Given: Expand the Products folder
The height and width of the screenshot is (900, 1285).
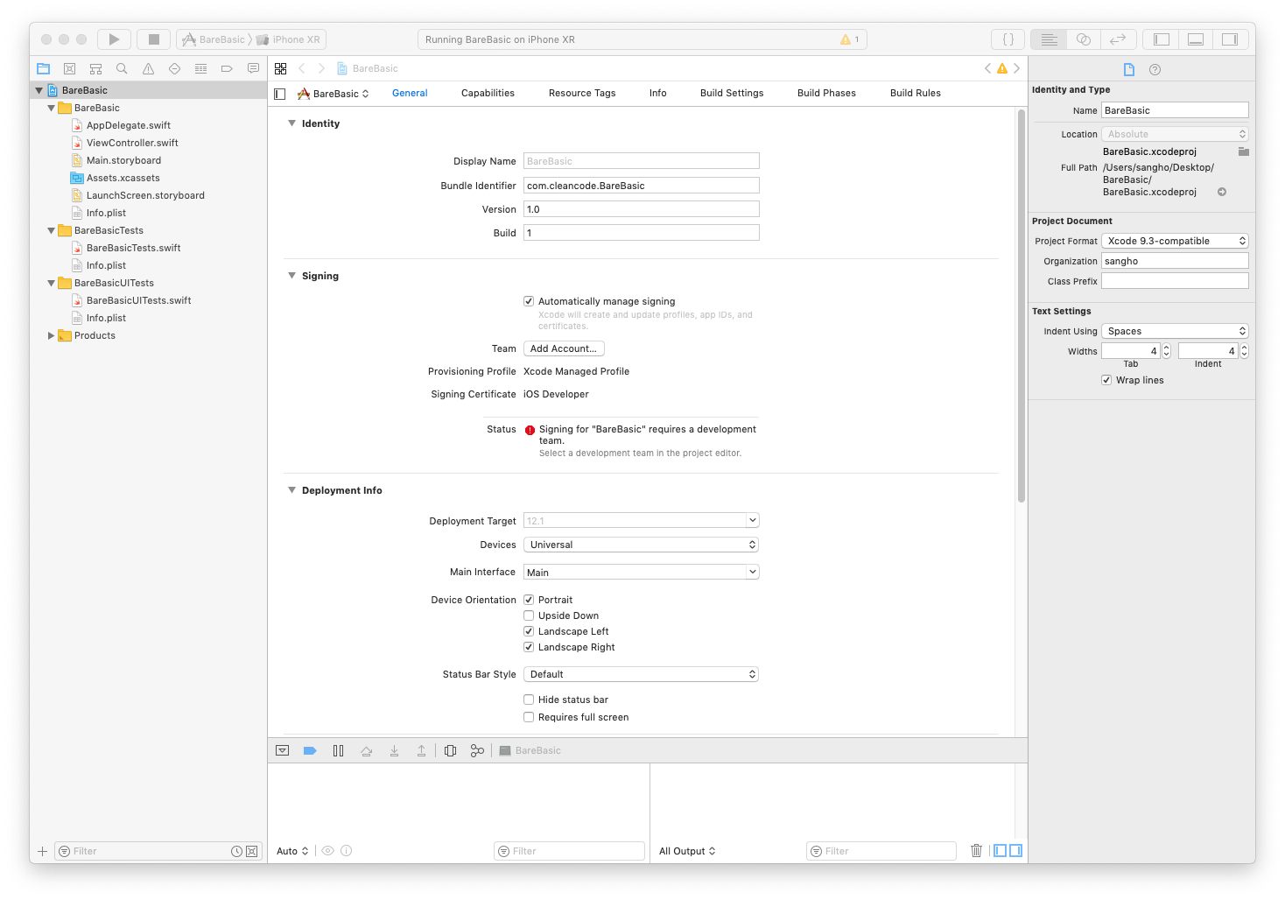Looking at the screenshot, I should [51, 335].
